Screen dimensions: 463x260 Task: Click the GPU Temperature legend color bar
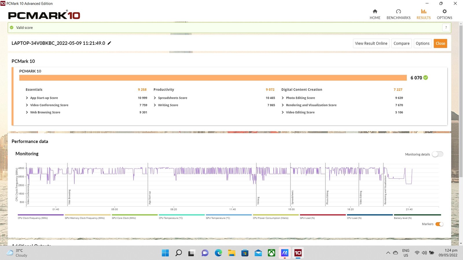click(x=229, y=215)
